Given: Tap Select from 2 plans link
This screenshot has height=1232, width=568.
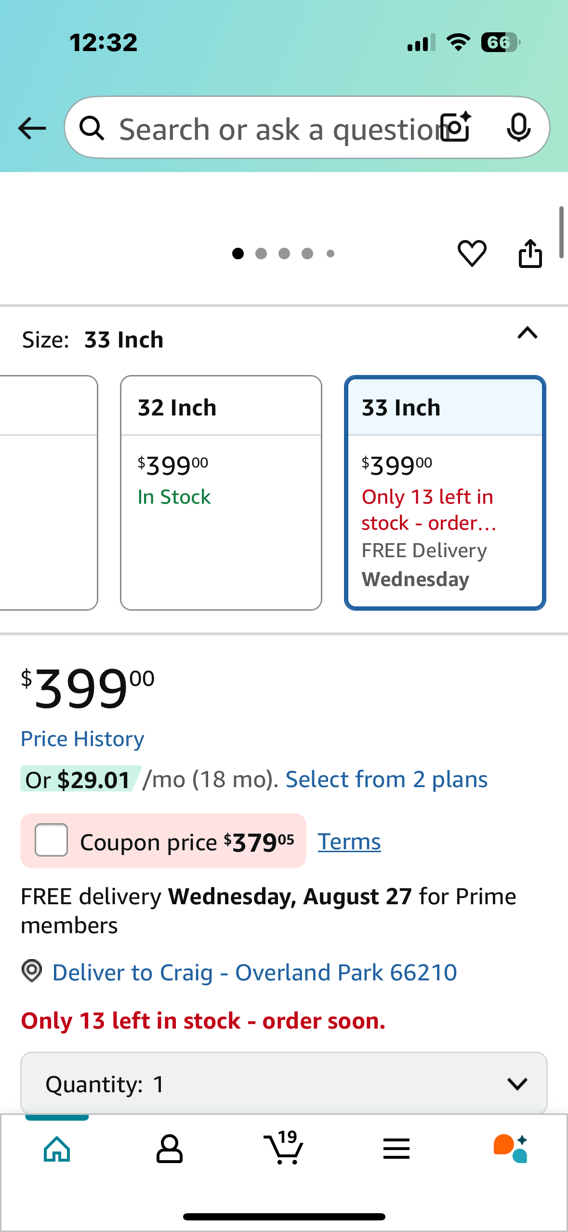Looking at the screenshot, I should tap(386, 779).
